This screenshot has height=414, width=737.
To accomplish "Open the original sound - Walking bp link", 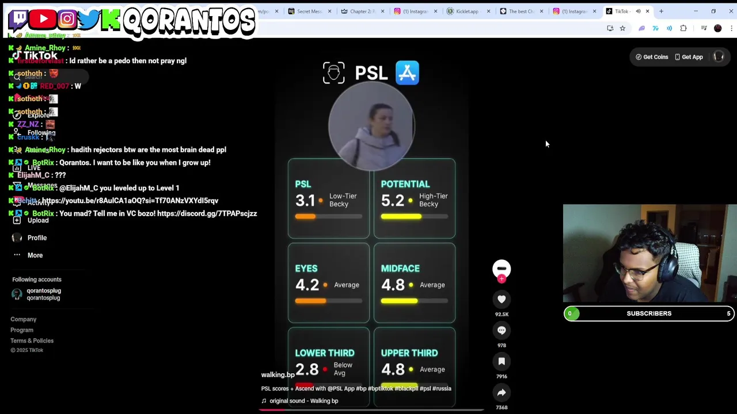I will [x=303, y=401].
